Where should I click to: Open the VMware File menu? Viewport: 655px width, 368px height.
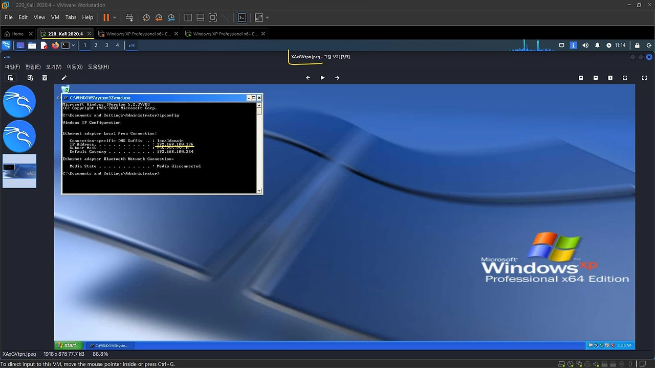(x=9, y=17)
